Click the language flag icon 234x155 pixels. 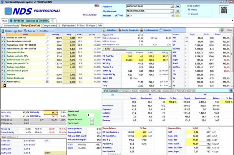(97, 6)
